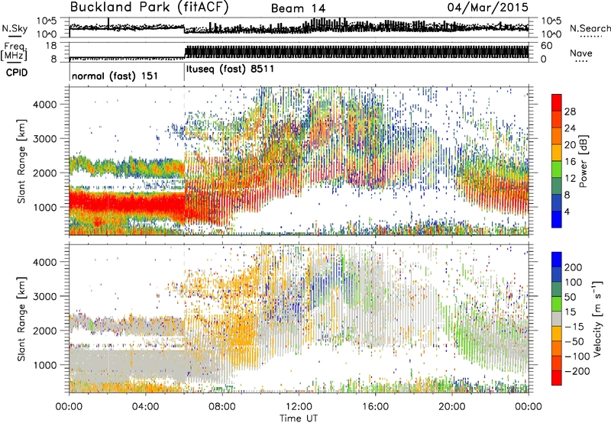
Task: Click the 'CPID' label
Action: (17, 73)
